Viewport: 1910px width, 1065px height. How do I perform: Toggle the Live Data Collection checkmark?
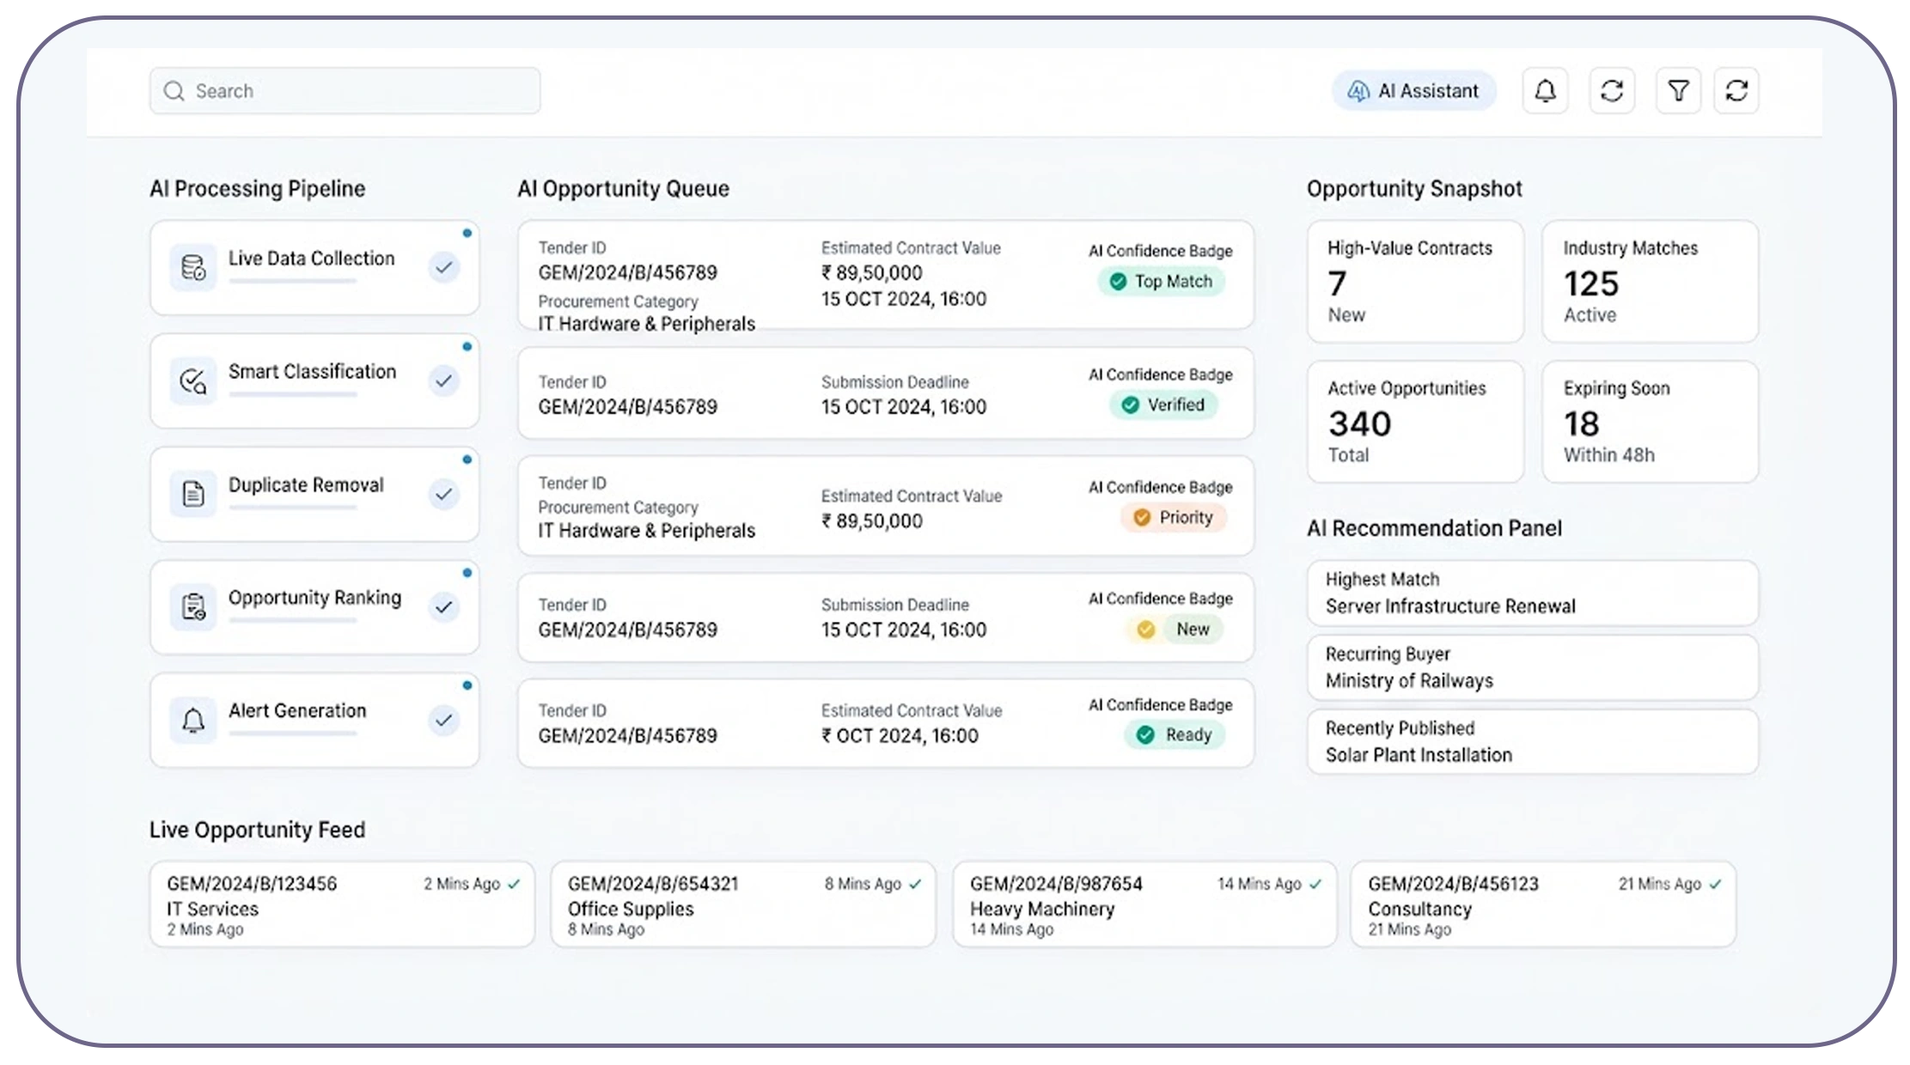(443, 268)
